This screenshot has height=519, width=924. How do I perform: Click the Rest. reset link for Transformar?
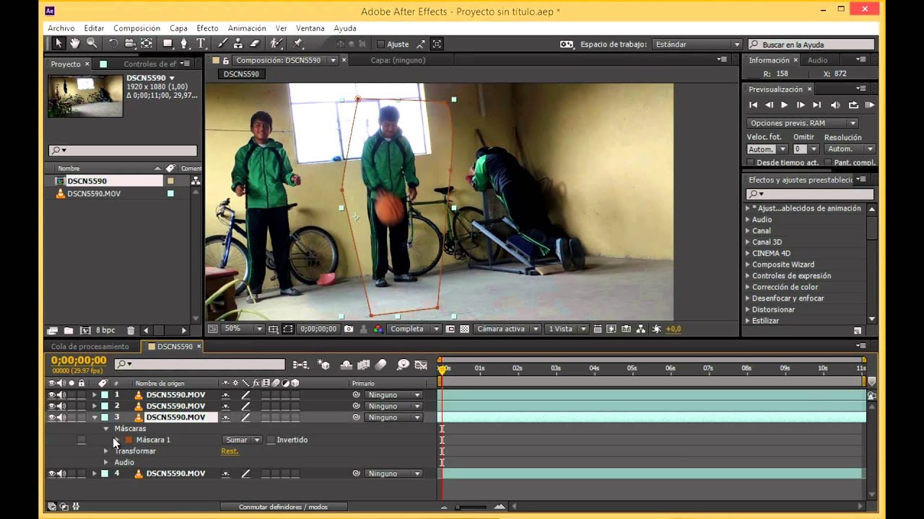[x=230, y=451]
